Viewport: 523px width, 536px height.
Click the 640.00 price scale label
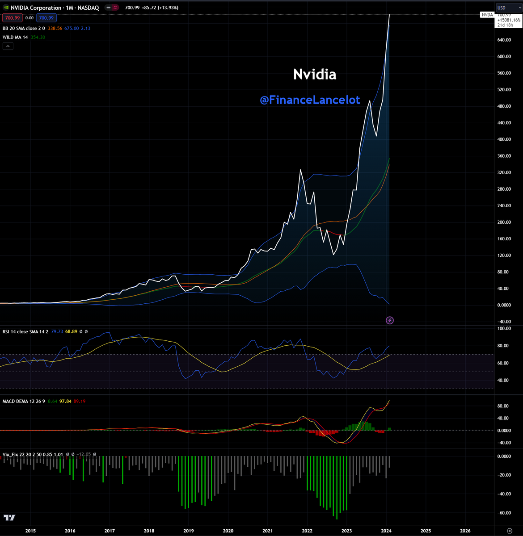(504, 40)
